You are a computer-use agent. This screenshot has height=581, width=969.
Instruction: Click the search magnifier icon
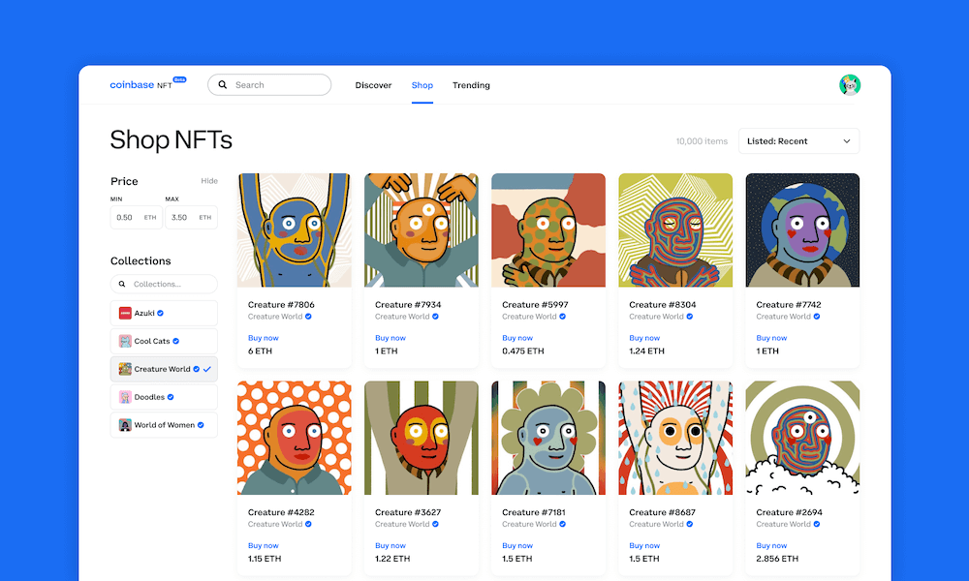223,85
